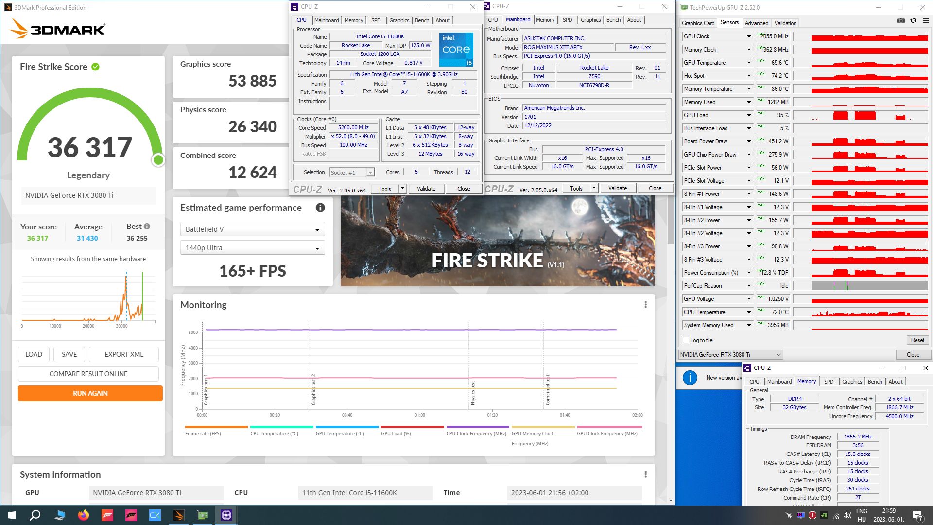
Task: Open the System information three-dot menu
Action: pos(645,474)
